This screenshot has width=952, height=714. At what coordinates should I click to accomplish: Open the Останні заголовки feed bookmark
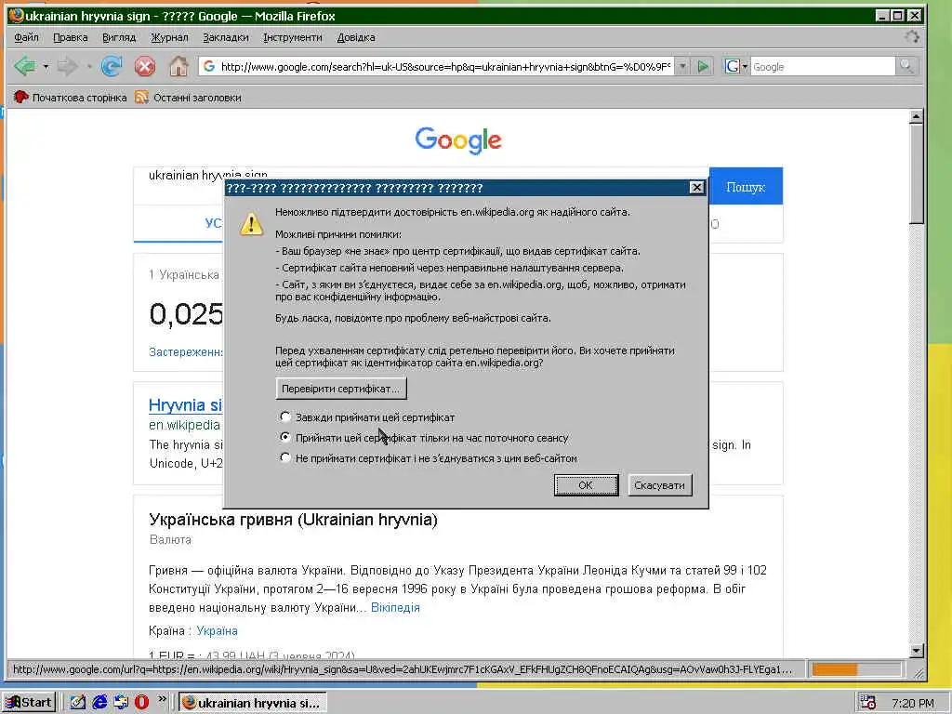(188, 97)
